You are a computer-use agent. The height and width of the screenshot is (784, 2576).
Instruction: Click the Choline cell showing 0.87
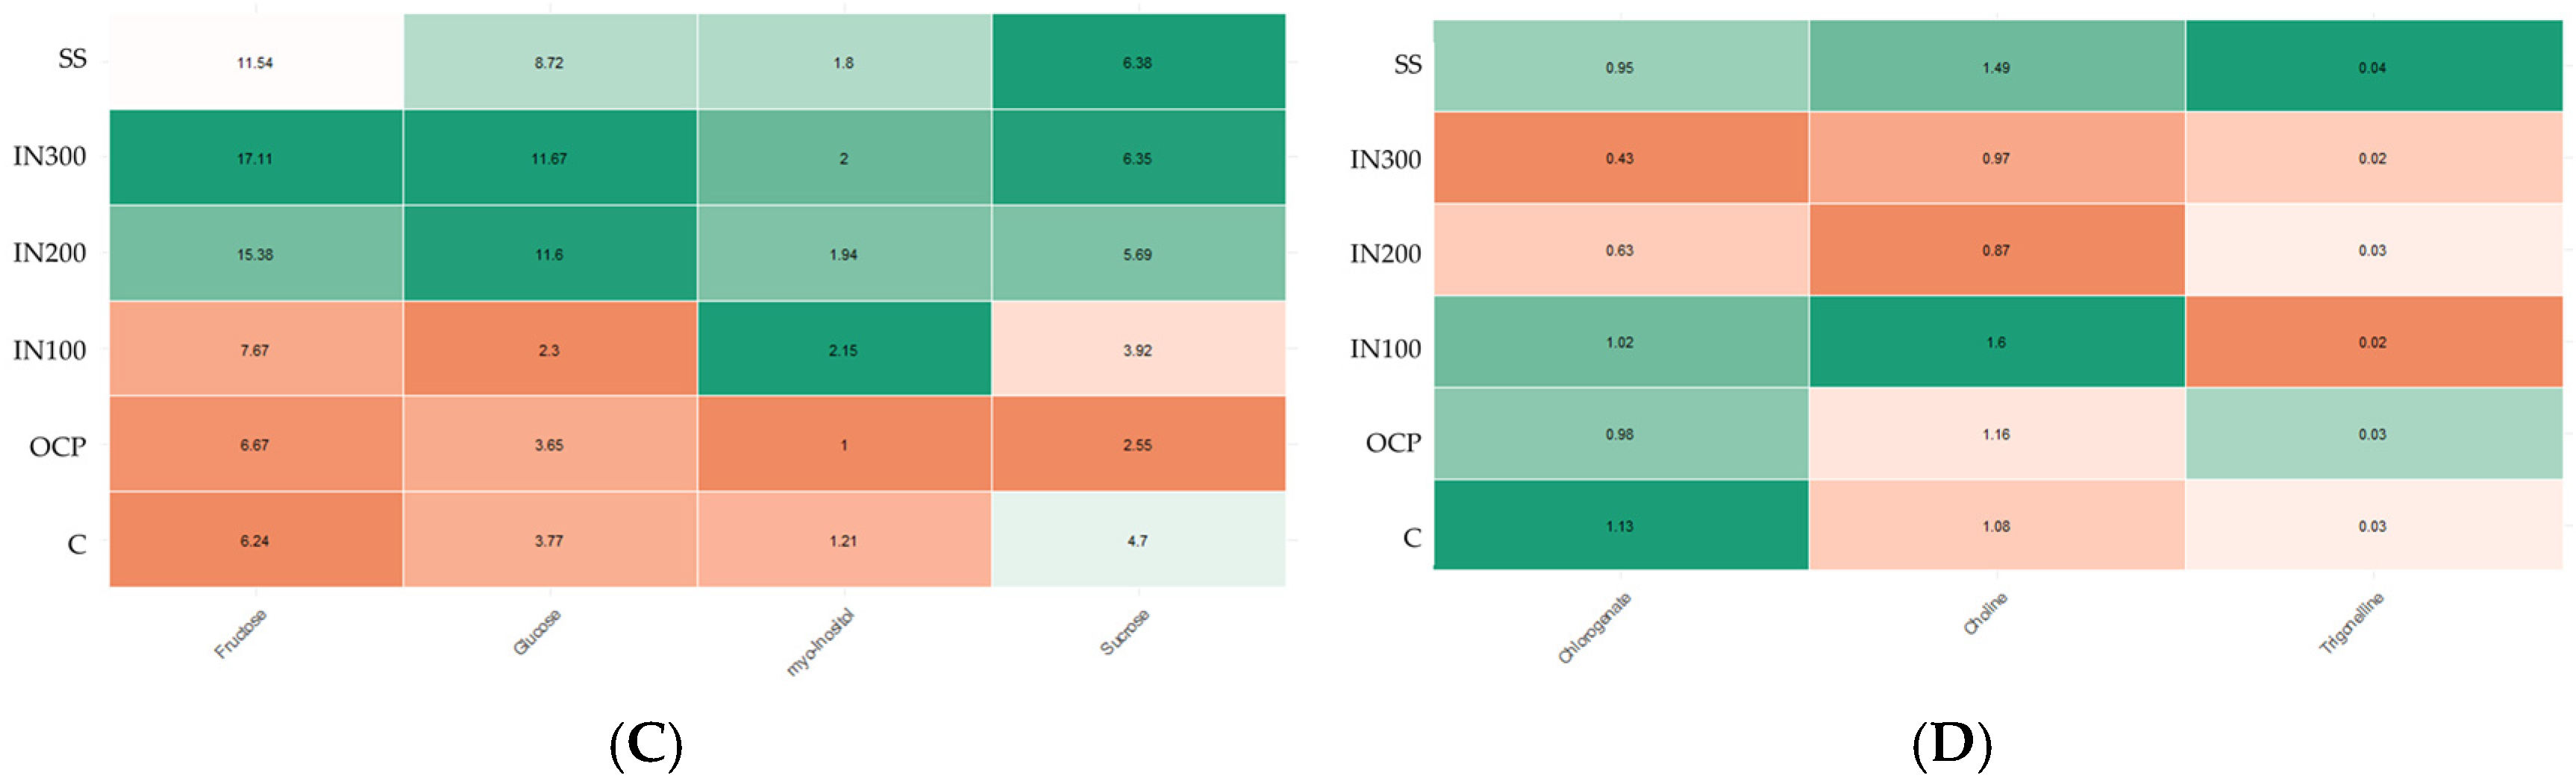pos(1996,250)
